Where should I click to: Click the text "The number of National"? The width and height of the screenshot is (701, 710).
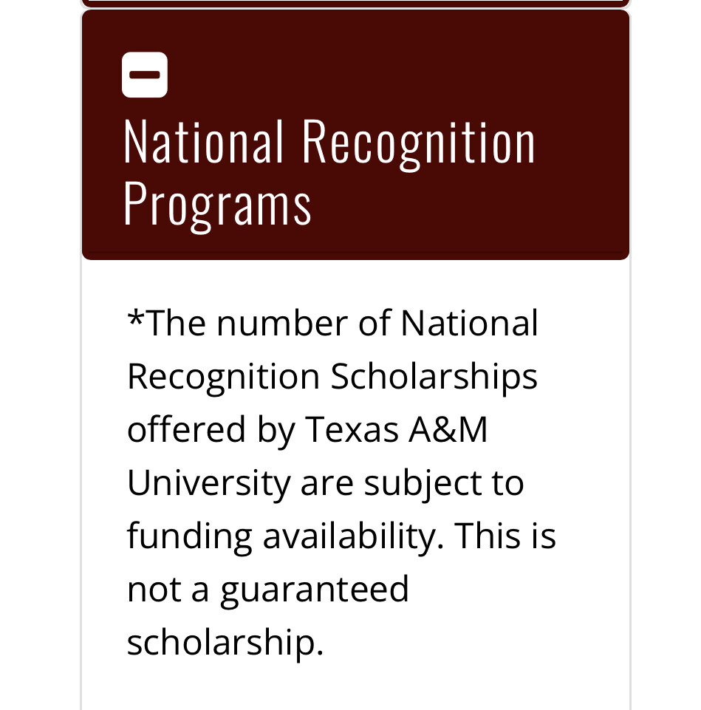[342, 324]
